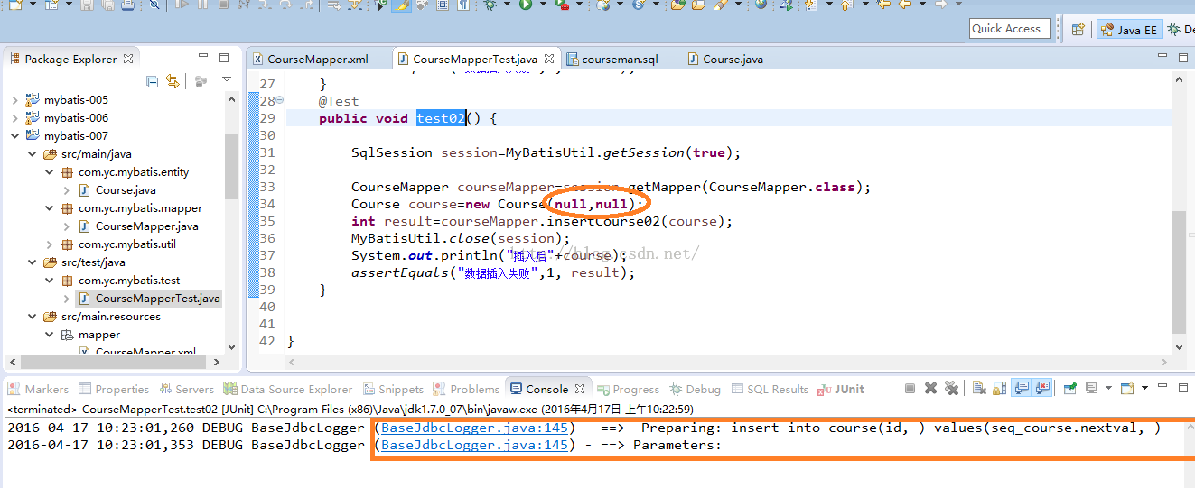This screenshot has height=488, width=1195.
Task: Expand mybatis-006 project
Action: pyautogui.click(x=14, y=118)
